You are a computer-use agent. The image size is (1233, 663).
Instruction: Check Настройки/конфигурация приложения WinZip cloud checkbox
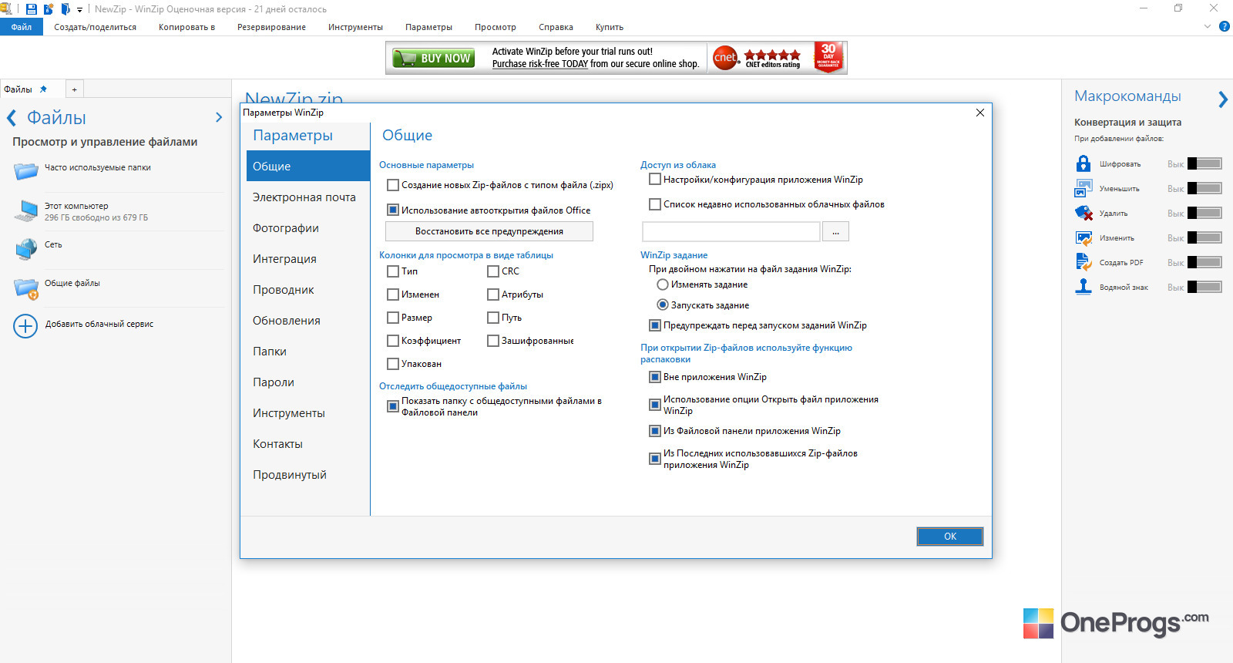(655, 180)
